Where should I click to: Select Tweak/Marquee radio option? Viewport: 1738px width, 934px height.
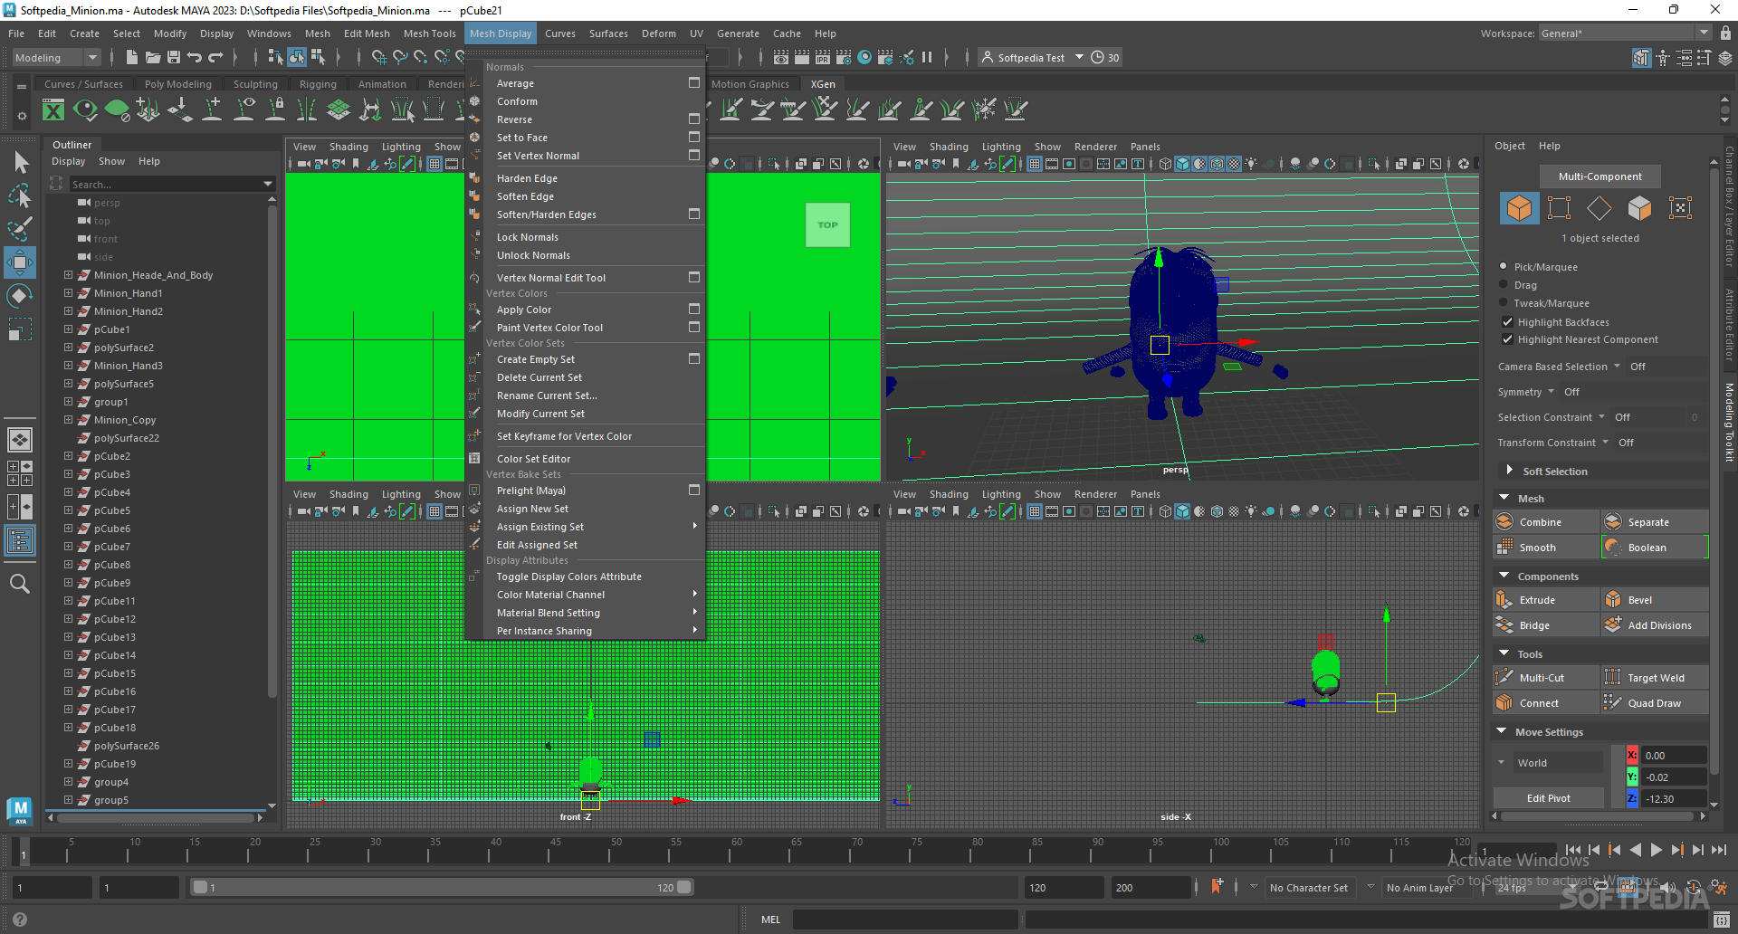pos(1504,302)
